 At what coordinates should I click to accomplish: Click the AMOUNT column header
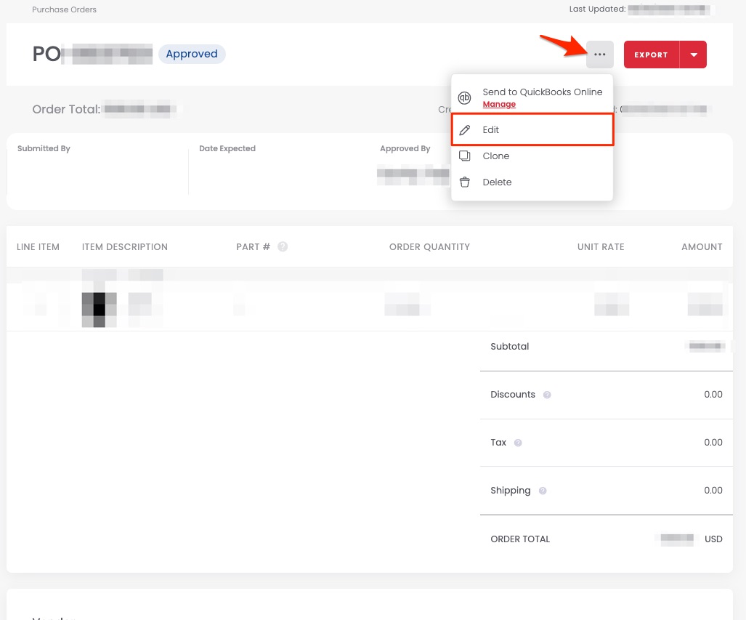pyautogui.click(x=702, y=247)
